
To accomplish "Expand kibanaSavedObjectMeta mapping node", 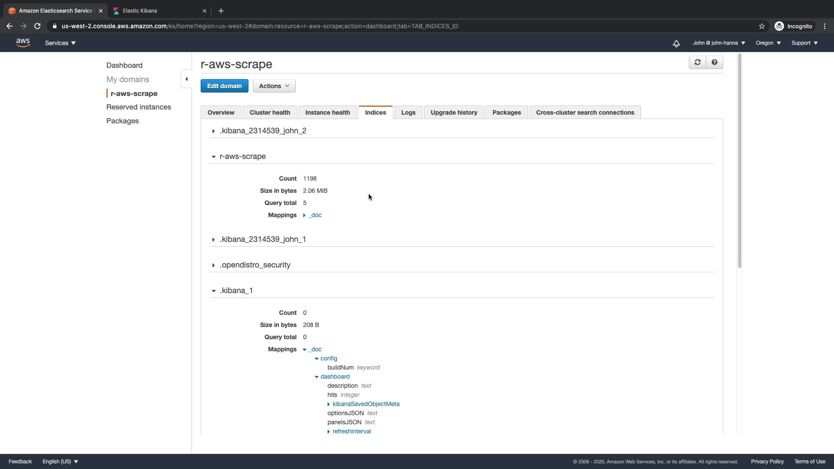I will 329,404.
